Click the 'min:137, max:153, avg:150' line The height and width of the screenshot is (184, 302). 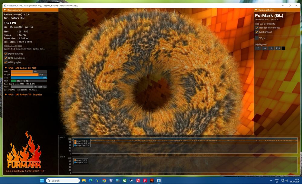tap(18, 27)
